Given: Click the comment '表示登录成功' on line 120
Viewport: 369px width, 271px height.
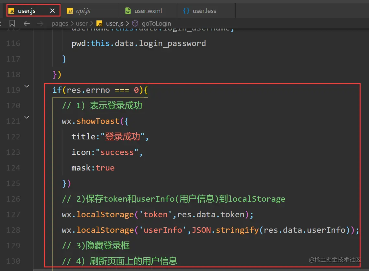Looking at the screenshot, I should (x=116, y=106).
